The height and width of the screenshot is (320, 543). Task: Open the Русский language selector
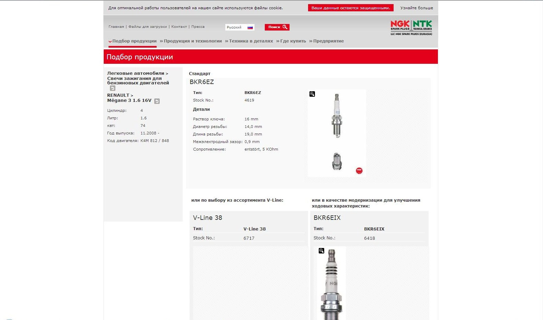240,27
